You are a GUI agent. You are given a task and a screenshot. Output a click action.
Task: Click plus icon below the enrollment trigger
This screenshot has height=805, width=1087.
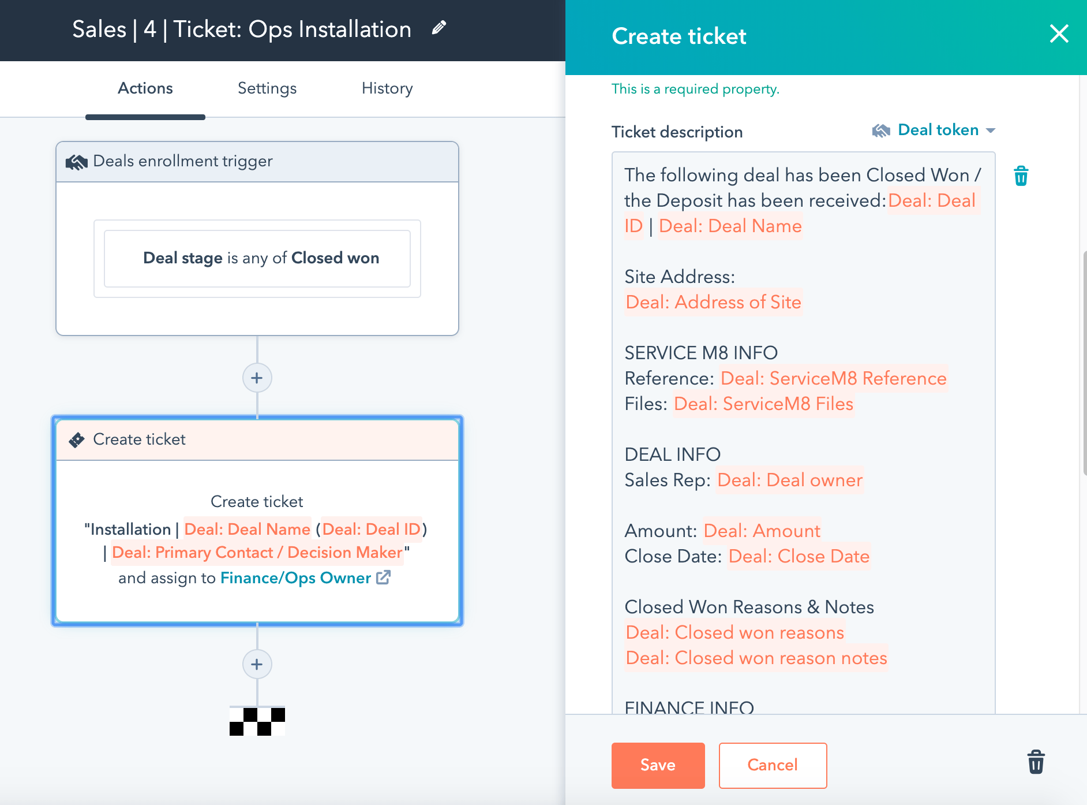257,378
